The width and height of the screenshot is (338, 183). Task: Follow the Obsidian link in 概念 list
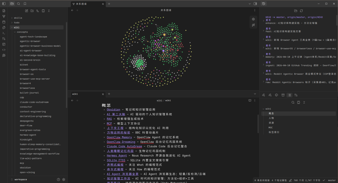coord(113,110)
